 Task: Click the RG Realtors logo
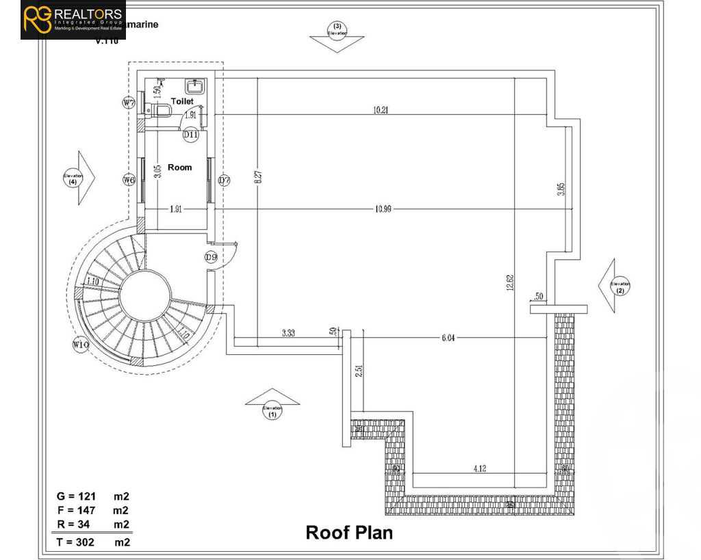pos(73,20)
